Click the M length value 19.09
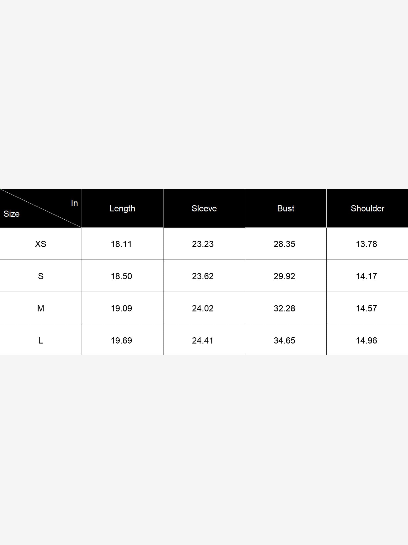The width and height of the screenshot is (408, 545). [x=121, y=308]
